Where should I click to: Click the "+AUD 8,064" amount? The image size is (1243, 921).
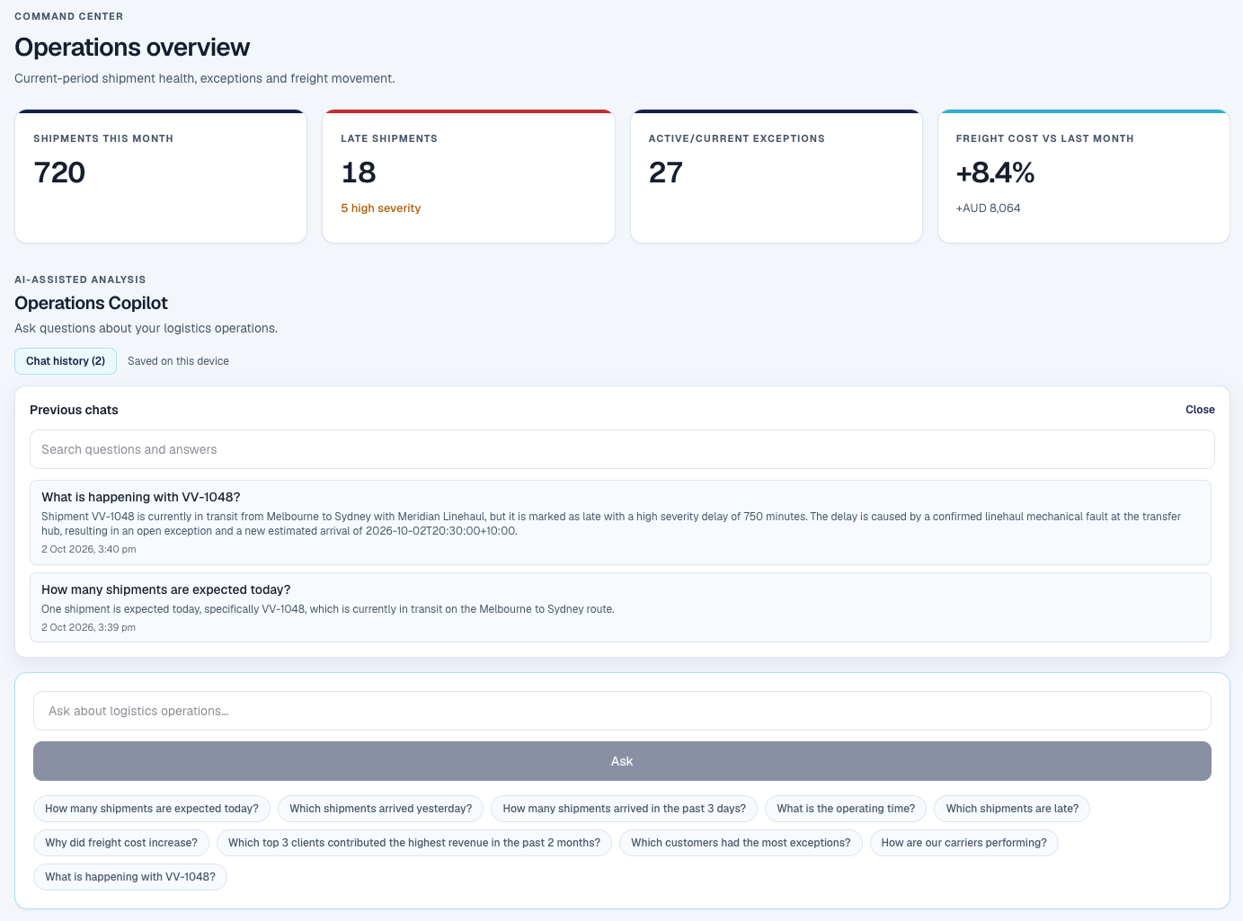tap(989, 208)
